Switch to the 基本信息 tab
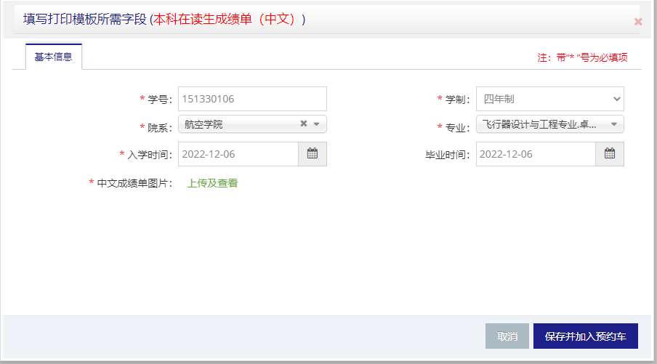The height and width of the screenshot is (364, 657). (54, 57)
